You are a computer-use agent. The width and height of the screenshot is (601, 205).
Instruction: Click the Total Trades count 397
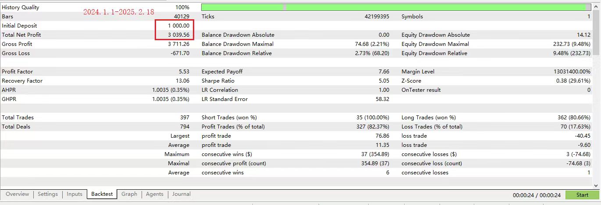click(x=185, y=118)
